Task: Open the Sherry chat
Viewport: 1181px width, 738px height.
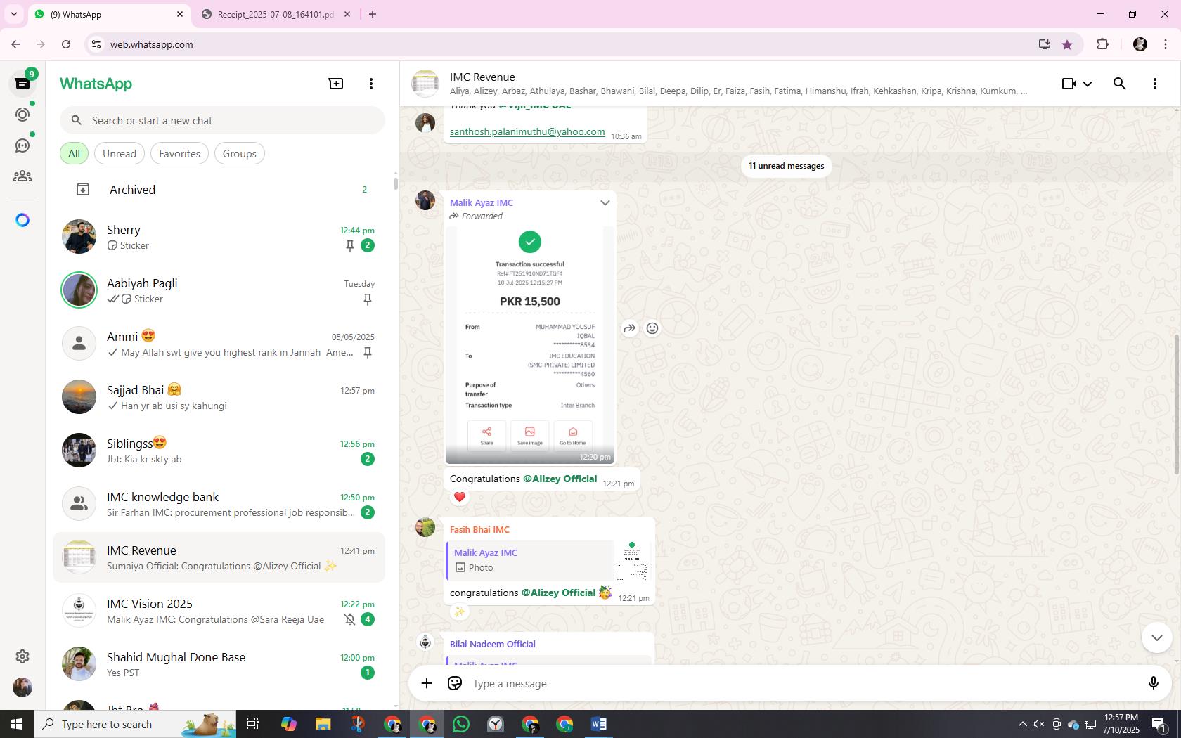Action: click(219, 238)
